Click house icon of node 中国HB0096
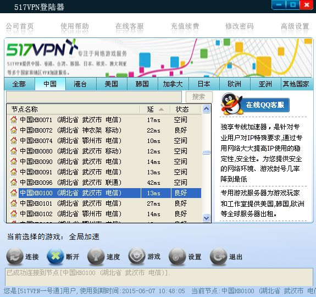Viewport: 316px width, 297px height. [14, 183]
